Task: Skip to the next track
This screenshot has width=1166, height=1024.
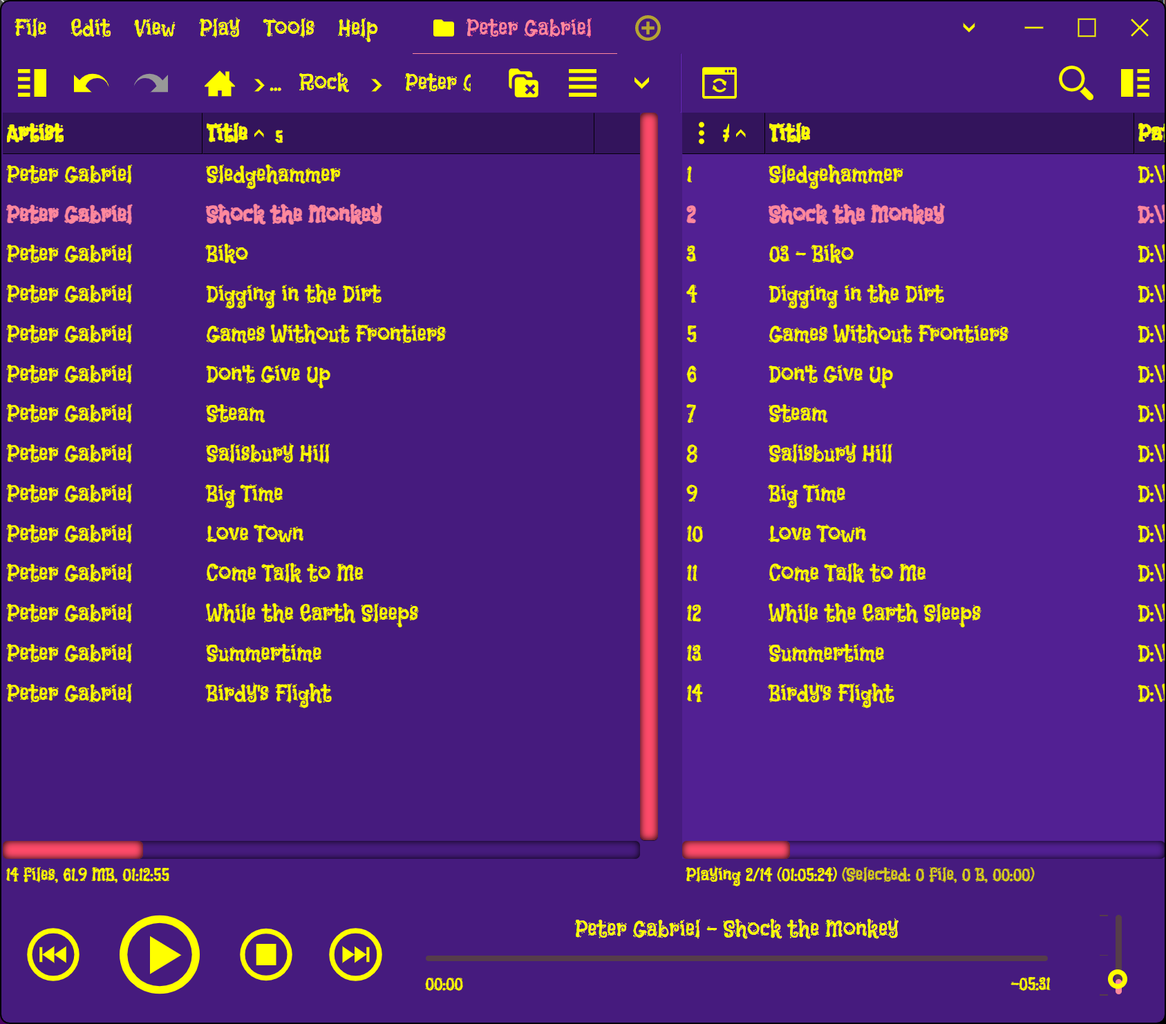Action: 355,955
